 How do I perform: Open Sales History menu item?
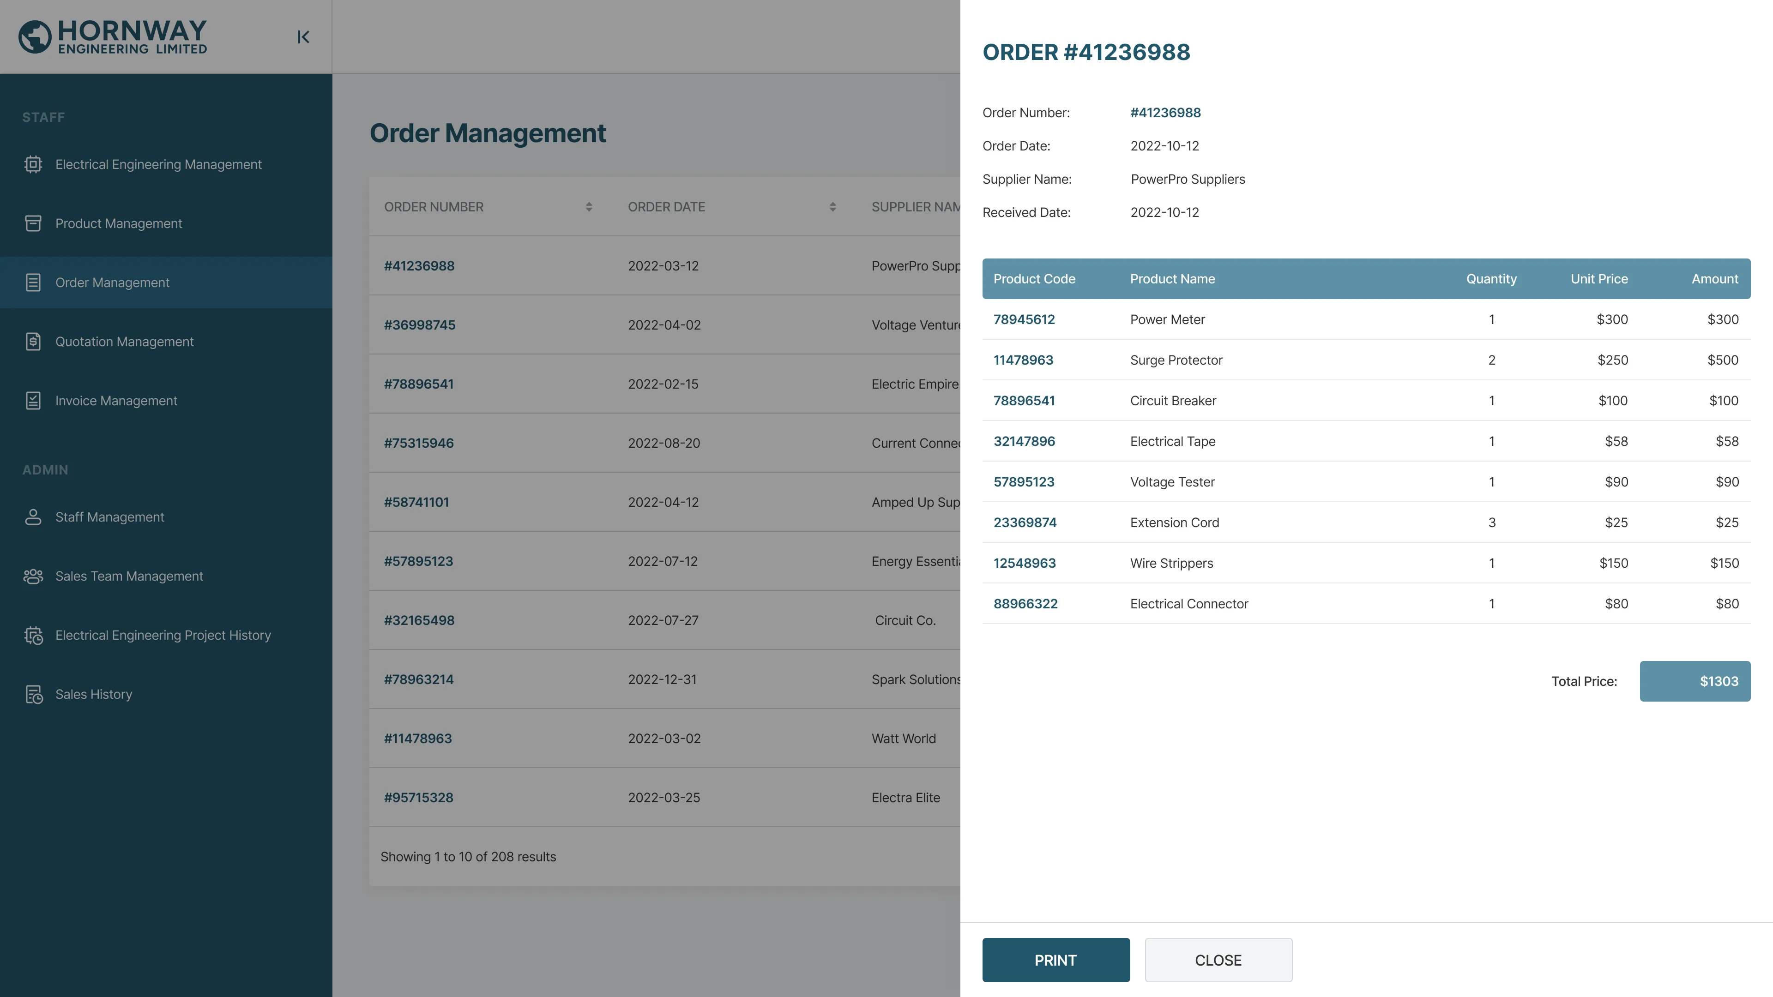click(x=94, y=695)
